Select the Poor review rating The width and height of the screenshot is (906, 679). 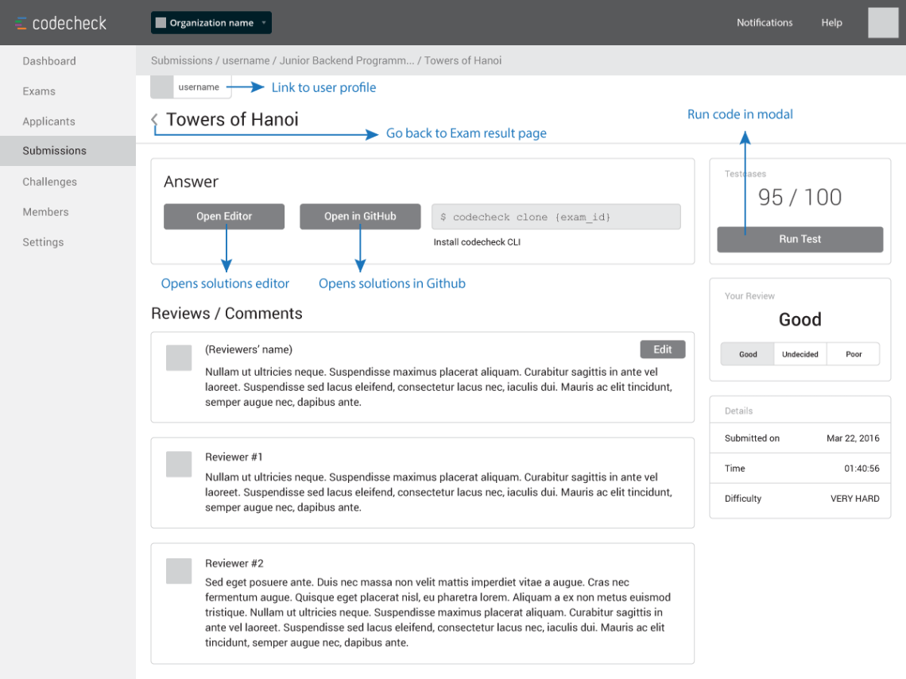click(853, 354)
